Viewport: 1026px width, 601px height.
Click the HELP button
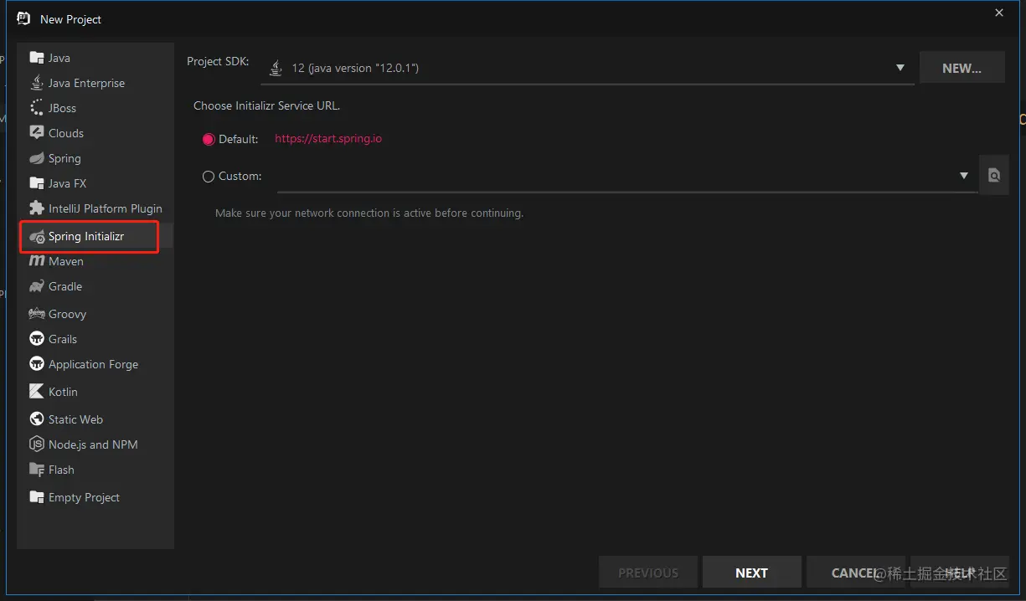[960, 573]
